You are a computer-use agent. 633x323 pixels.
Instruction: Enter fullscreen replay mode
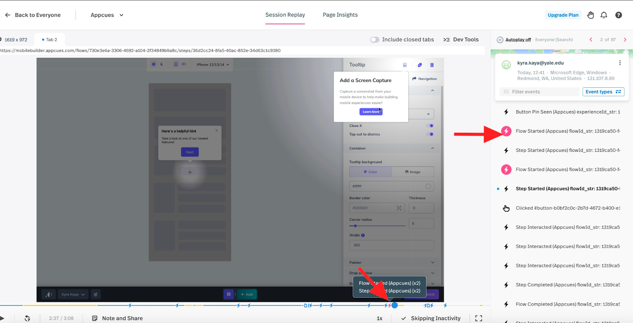(x=479, y=318)
